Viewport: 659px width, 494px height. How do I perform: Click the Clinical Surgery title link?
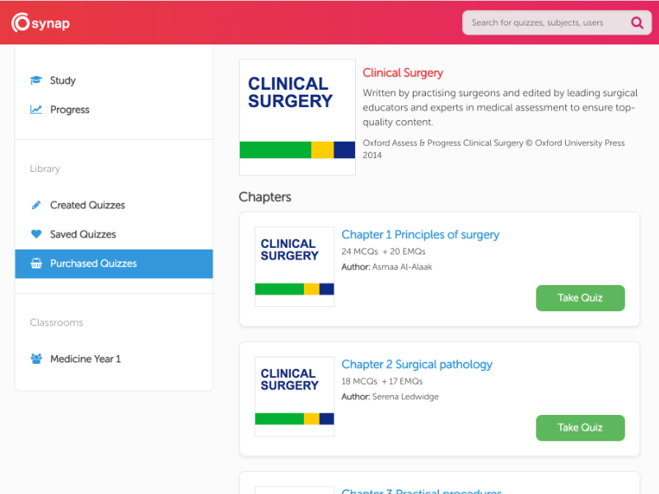(403, 73)
